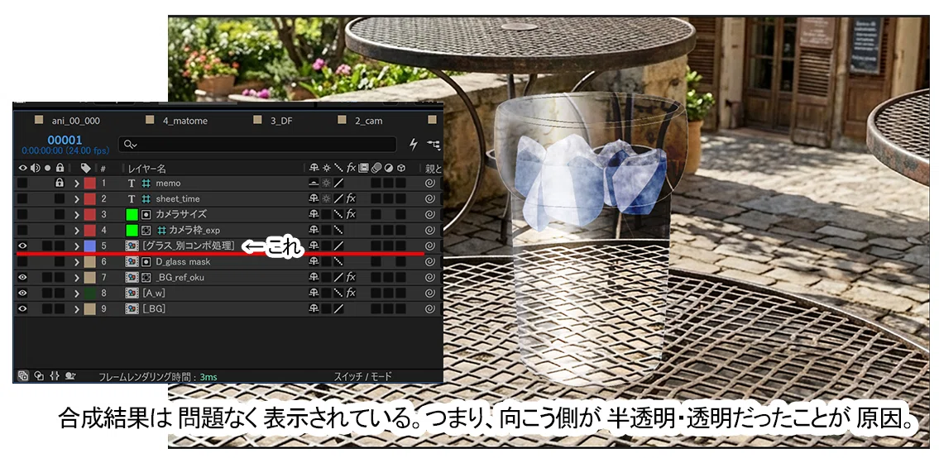Select the _BG_ref_oku layer name
The image size is (939, 458).
tap(181, 277)
